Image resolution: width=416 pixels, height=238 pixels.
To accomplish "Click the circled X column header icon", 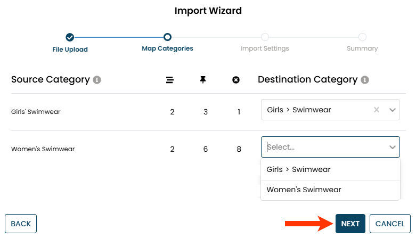I will (x=236, y=80).
